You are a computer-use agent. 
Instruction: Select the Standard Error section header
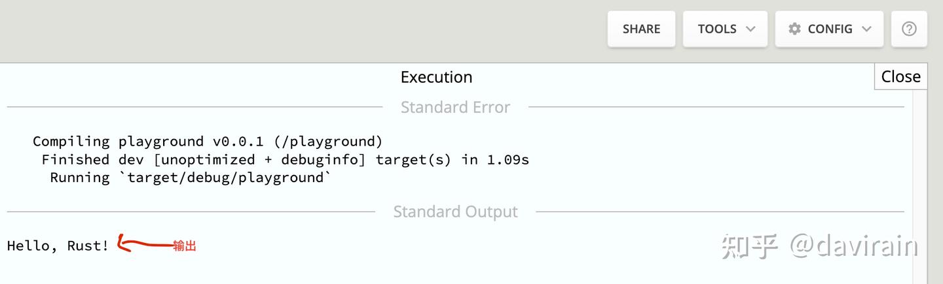pyautogui.click(x=455, y=107)
